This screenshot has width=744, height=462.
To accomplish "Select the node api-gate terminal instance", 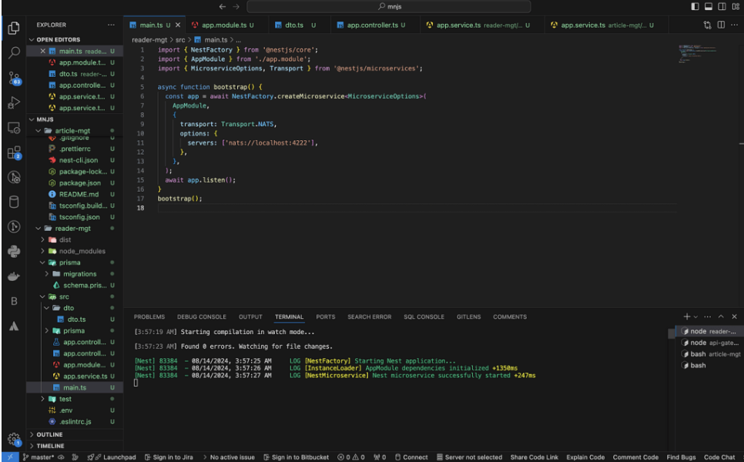I will (710, 343).
